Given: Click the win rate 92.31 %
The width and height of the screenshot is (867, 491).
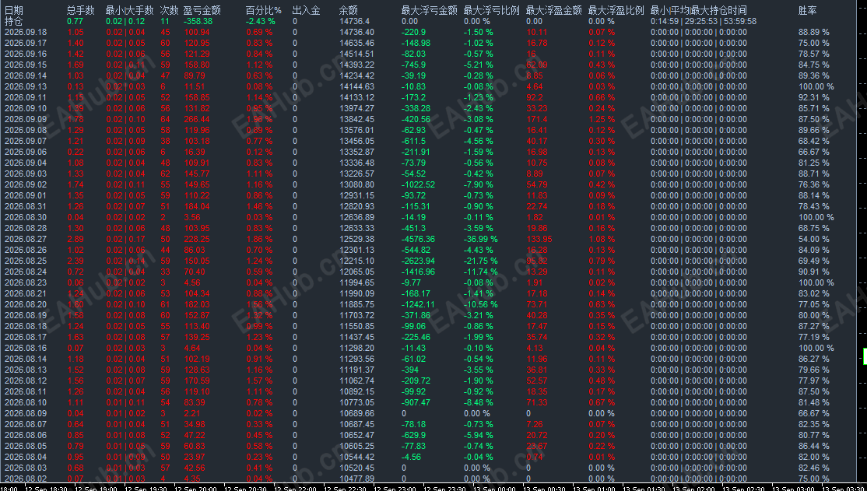Looking at the screenshot, I should tap(814, 97).
